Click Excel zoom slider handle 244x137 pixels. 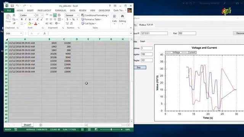coord(111,129)
